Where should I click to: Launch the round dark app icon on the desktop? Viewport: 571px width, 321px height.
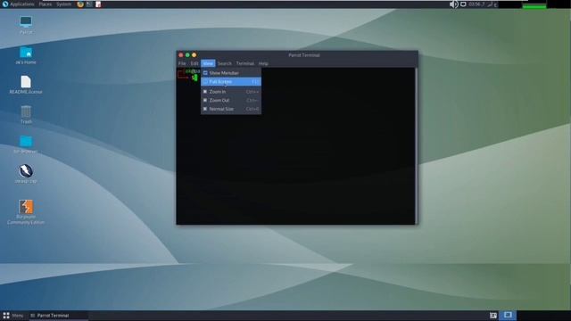(26, 170)
